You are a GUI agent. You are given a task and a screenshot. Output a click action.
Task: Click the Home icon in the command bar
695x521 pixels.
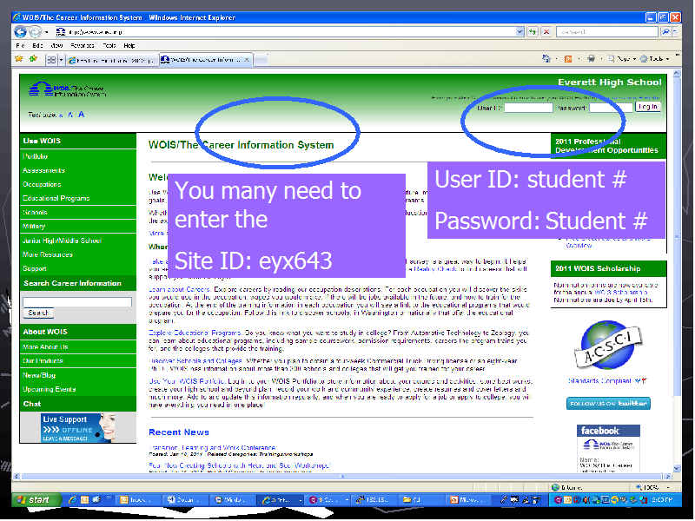546,58
